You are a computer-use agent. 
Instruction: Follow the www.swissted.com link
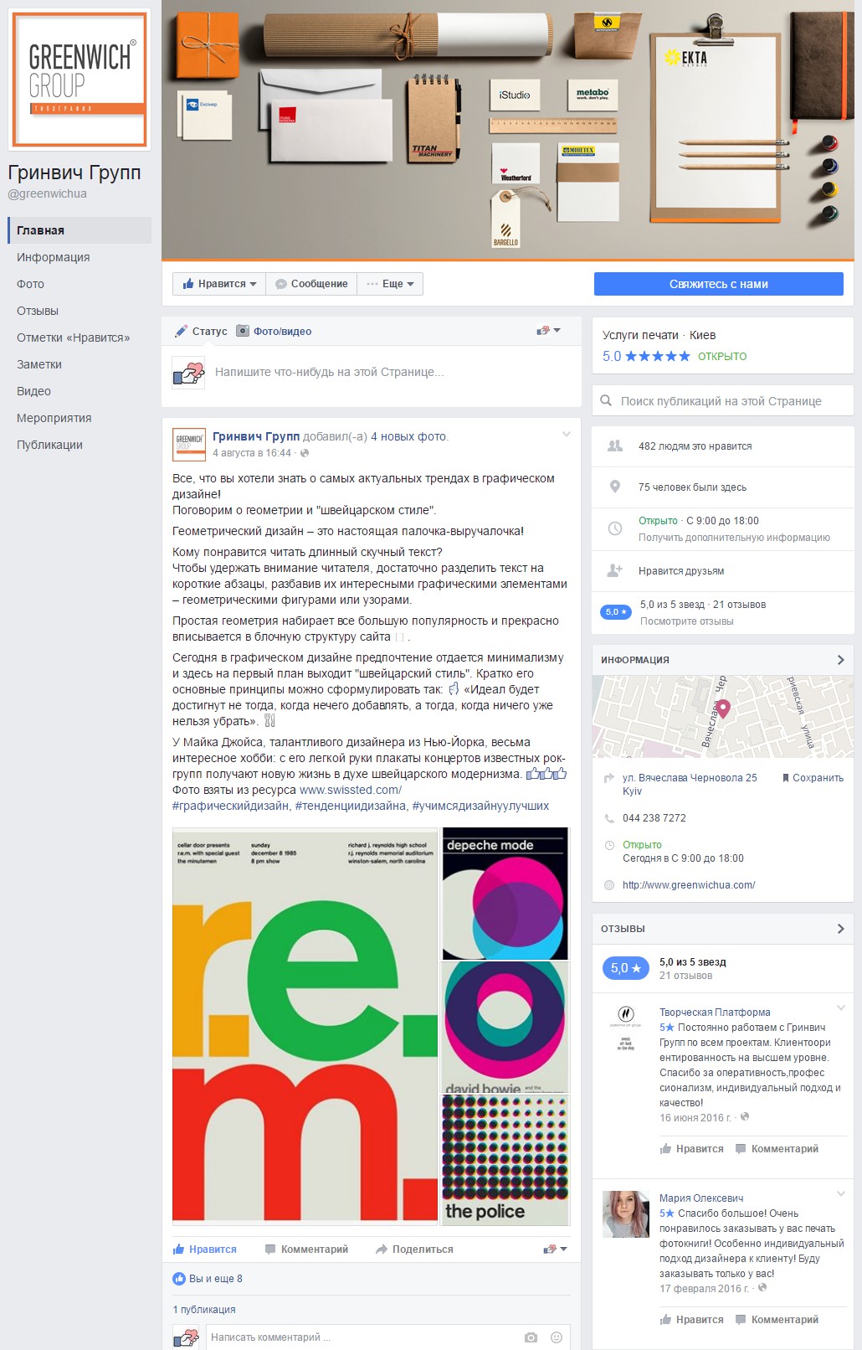click(x=351, y=790)
